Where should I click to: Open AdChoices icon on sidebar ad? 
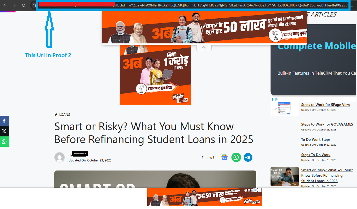pyautogui.click(x=277, y=99)
